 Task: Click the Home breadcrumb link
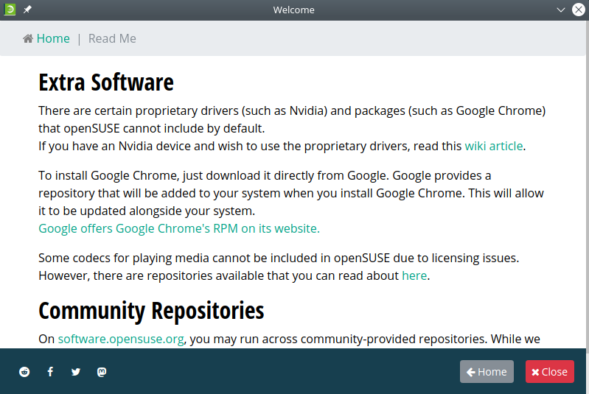53,38
